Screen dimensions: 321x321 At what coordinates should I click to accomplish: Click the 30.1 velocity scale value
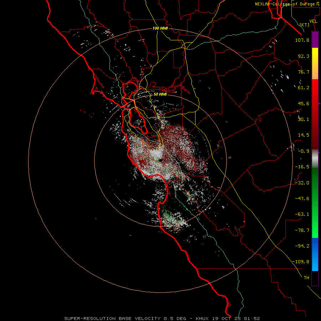pyautogui.click(x=304, y=119)
